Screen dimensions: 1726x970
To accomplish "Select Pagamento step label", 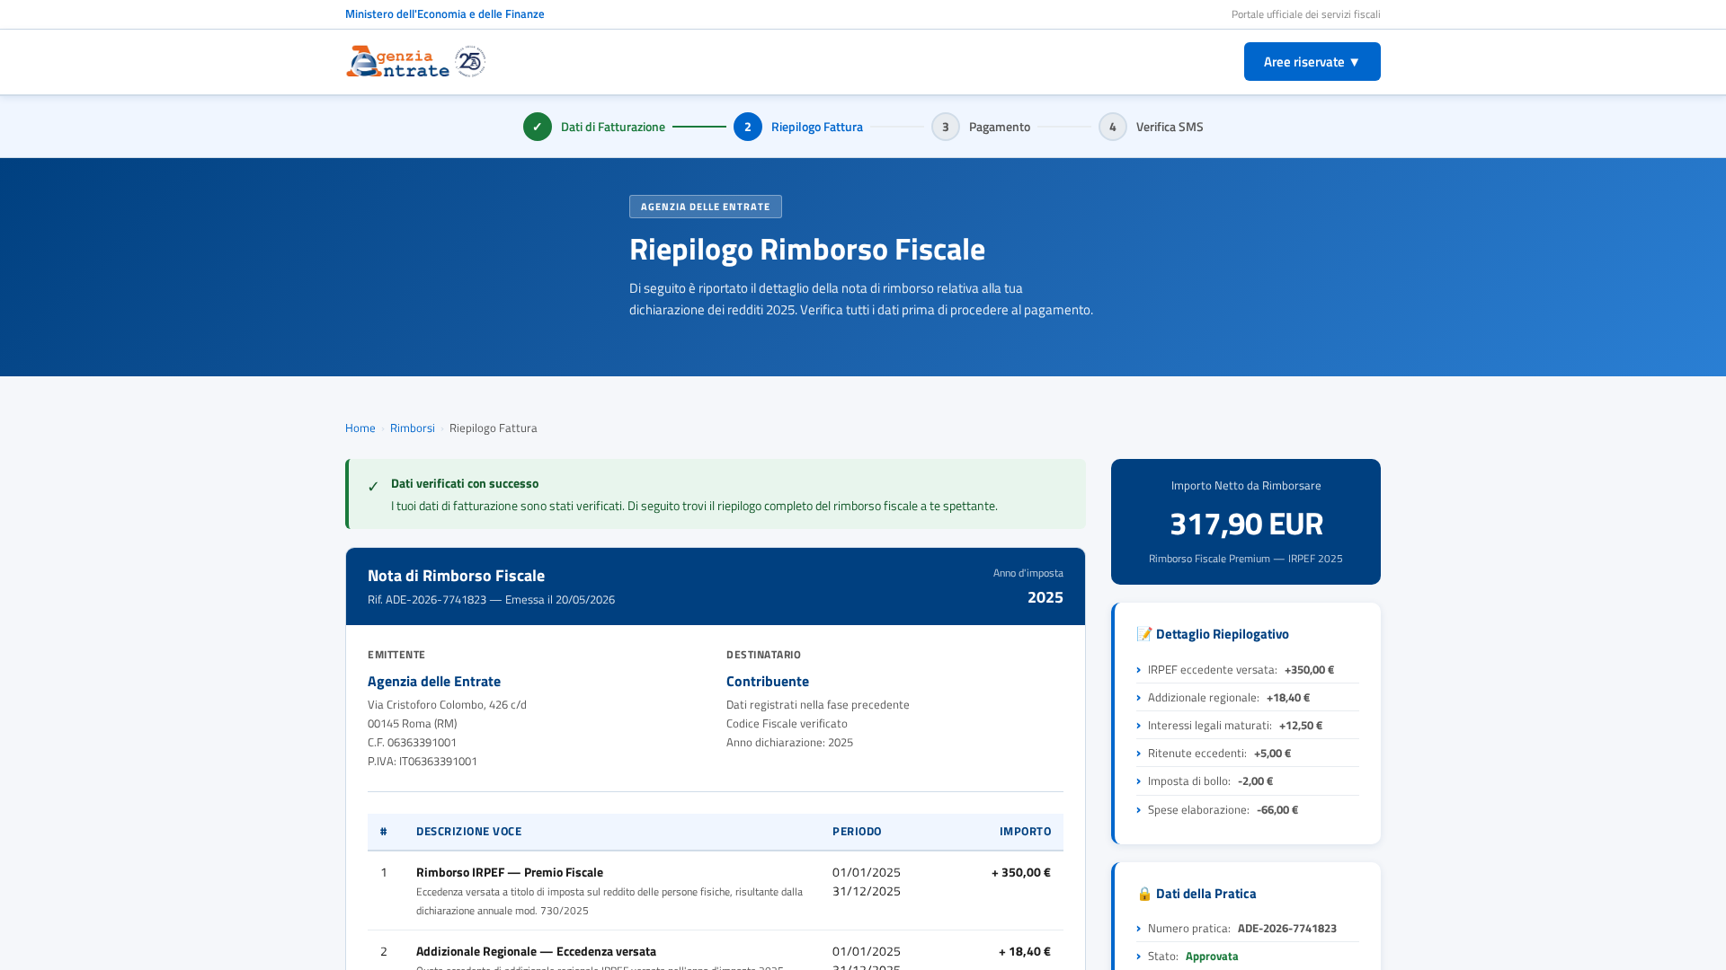I will 1000,127.
